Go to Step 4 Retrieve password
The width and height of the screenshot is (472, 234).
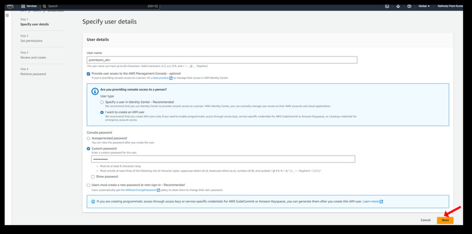point(33,74)
